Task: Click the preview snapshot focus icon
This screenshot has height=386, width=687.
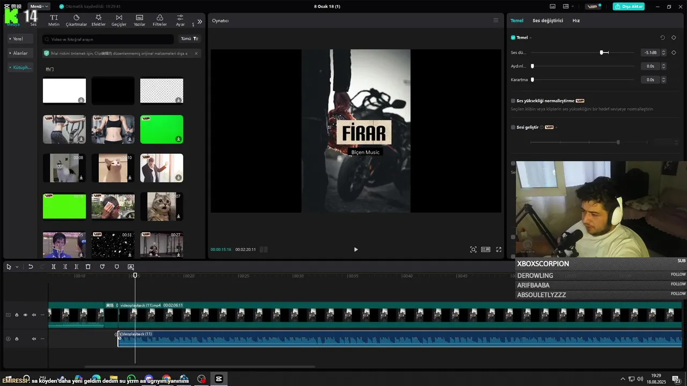Action: (x=473, y=249)
